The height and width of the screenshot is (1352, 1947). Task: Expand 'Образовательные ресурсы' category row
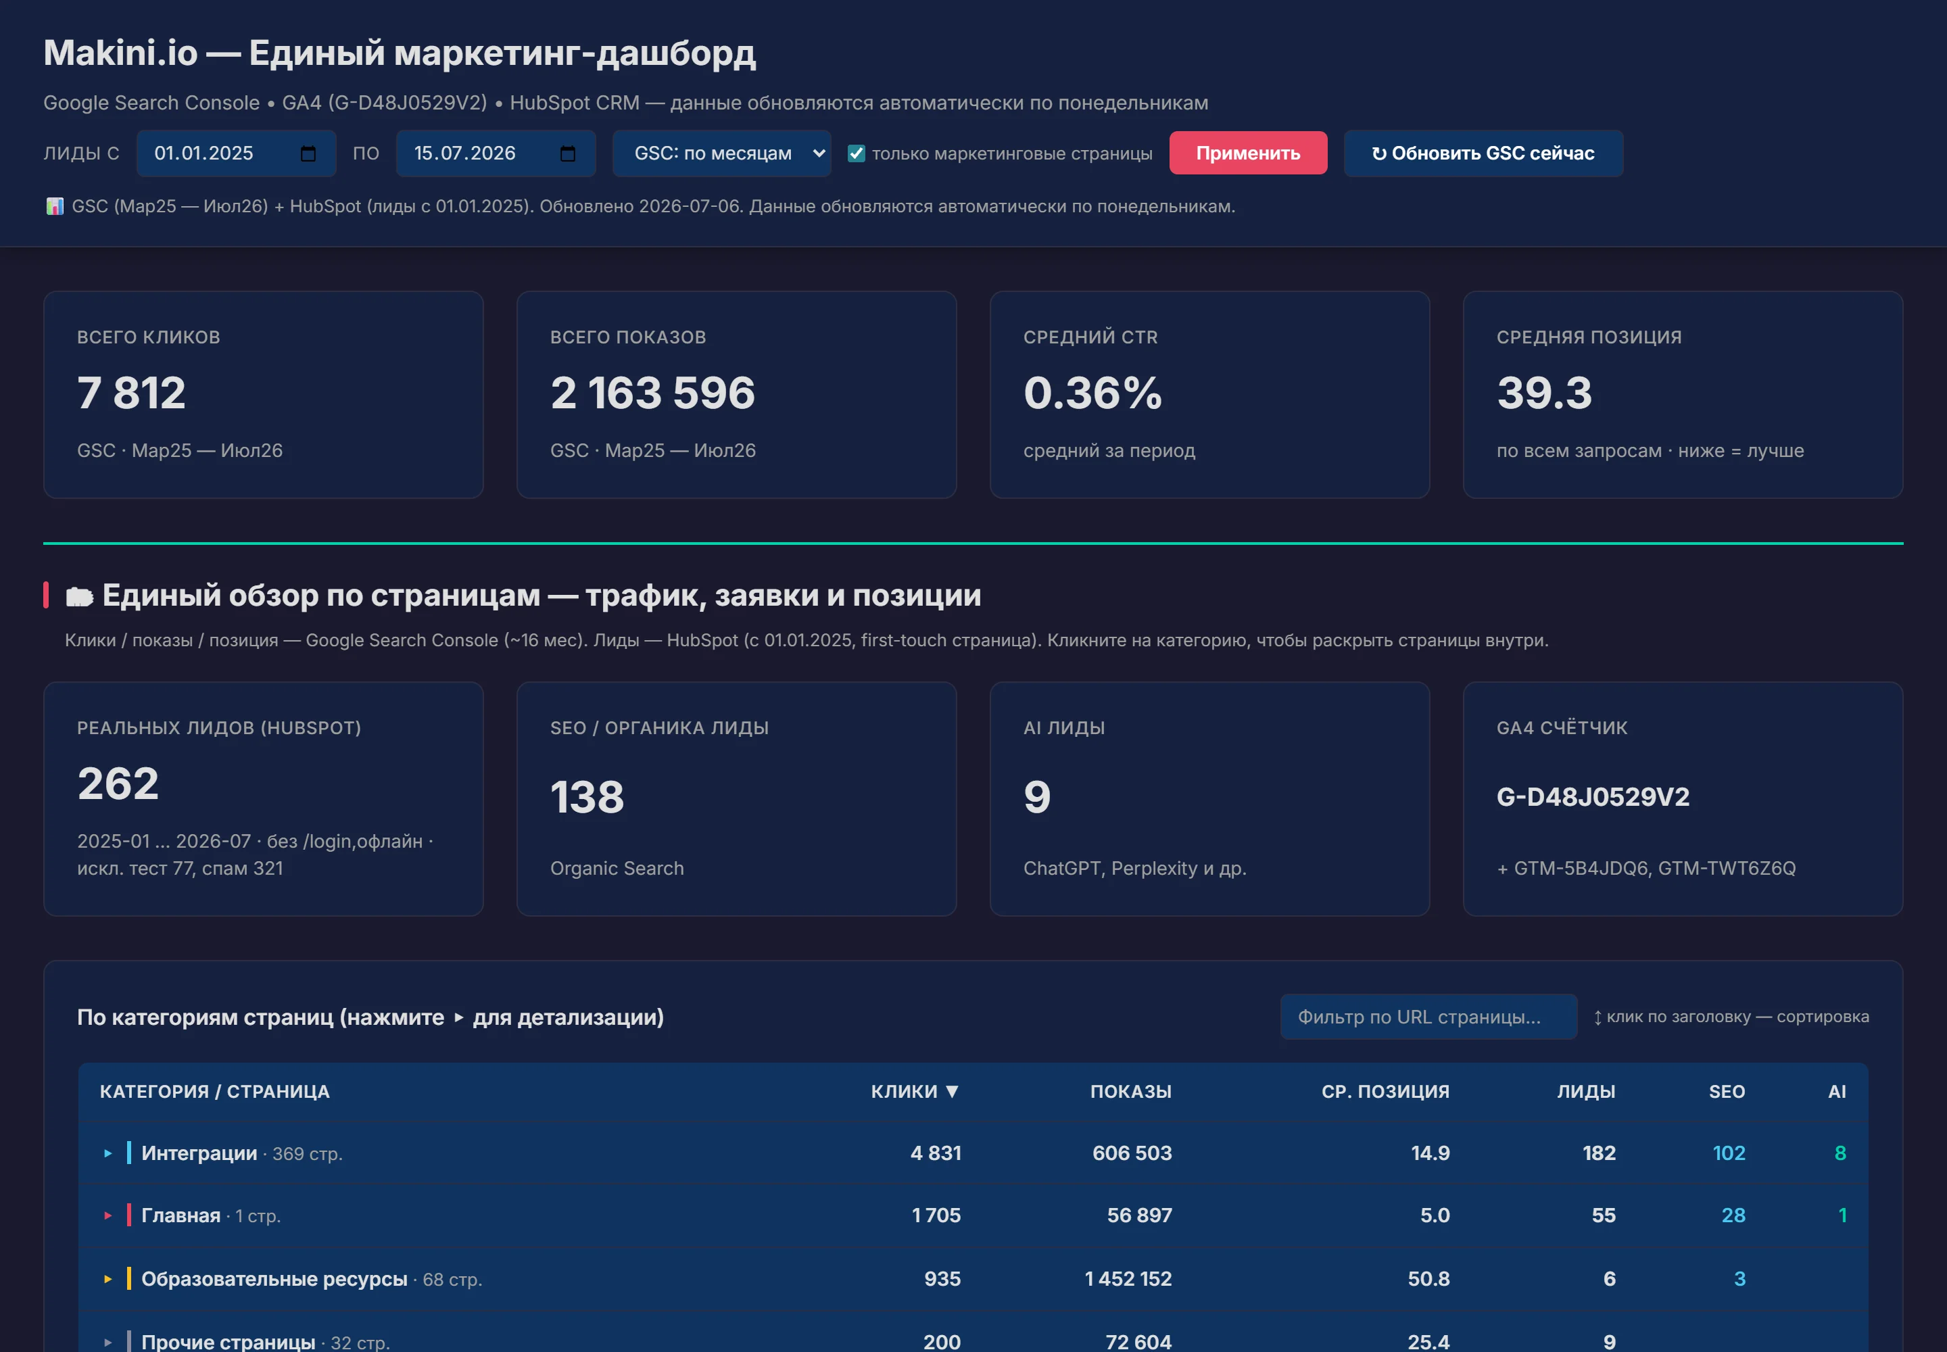tap(107, 1279)
